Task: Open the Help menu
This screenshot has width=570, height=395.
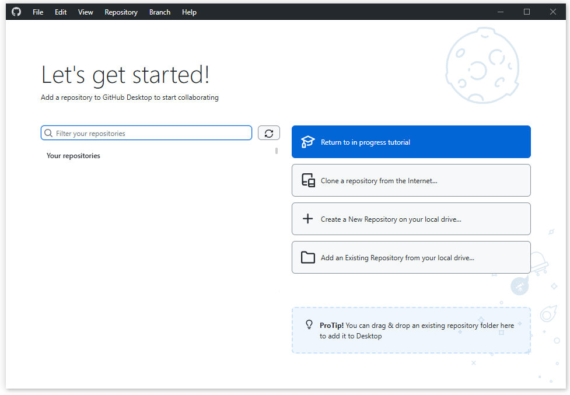Action: (x=189, y=12)
